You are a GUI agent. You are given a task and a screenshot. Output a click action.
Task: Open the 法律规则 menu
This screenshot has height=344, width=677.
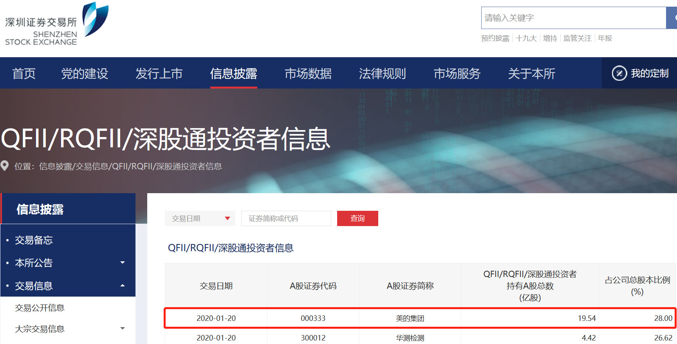click(382, 73)
